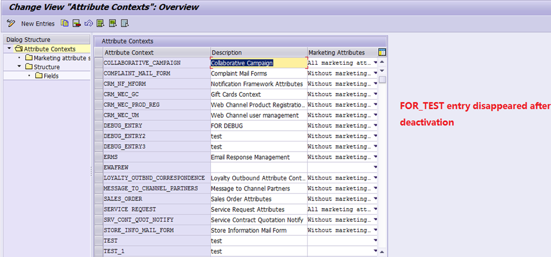Click the Message to Channel Partners description
551x257 pixels.
(259, 189)
